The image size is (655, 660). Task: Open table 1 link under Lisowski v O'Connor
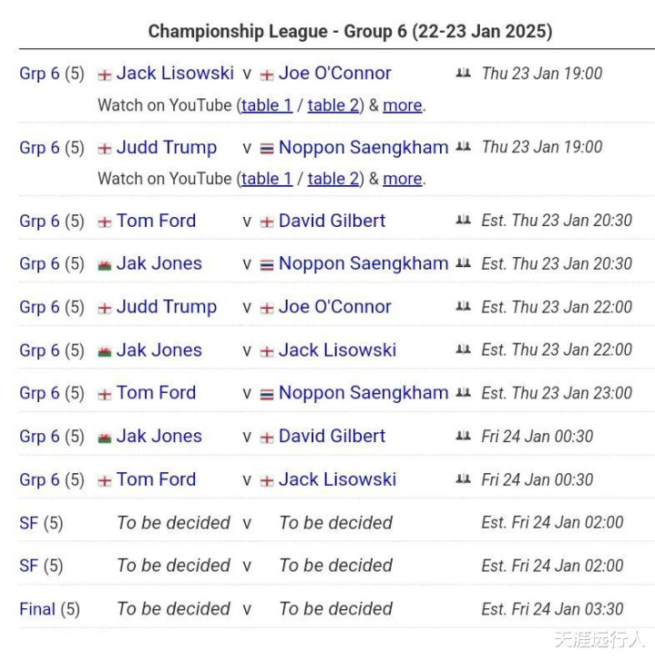[267, 105]
